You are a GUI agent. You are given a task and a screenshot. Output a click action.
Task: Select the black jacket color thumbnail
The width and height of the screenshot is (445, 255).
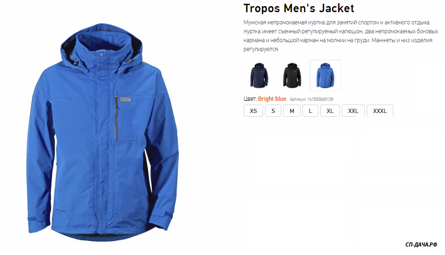click(292, 75)
